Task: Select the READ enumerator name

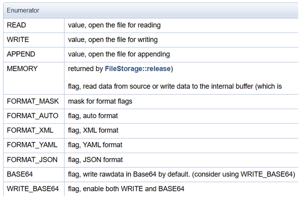Action: coord(16,25)
